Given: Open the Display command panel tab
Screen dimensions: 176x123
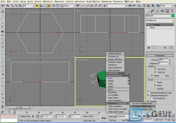Looking at the screenshot, I should pos(167,11).
